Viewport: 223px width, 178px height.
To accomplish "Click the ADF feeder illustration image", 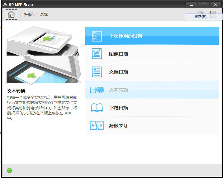I will point(42,41).
